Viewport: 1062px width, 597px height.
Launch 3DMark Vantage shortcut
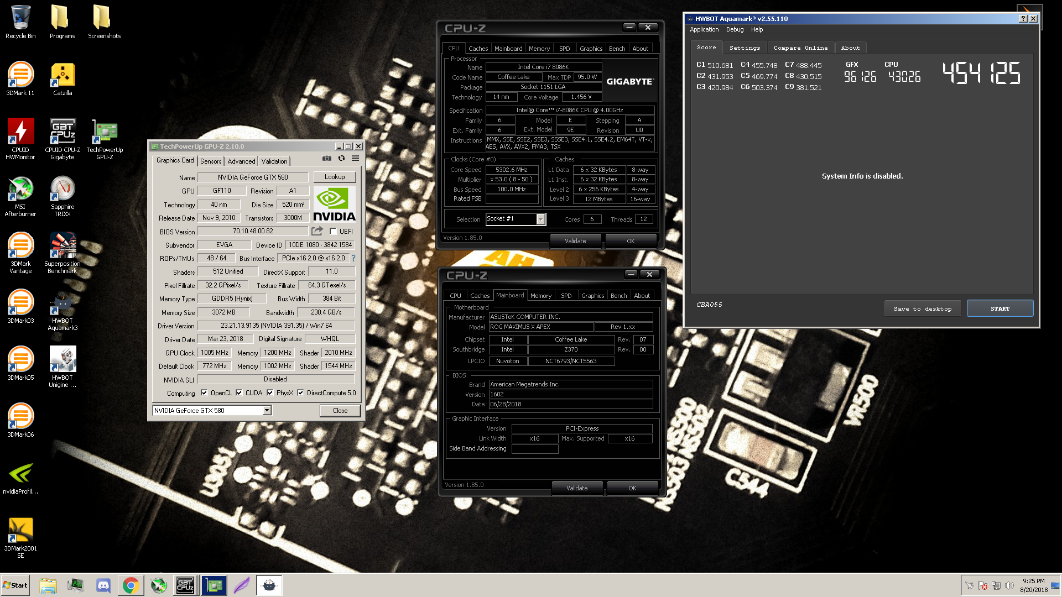coord(20,253)
